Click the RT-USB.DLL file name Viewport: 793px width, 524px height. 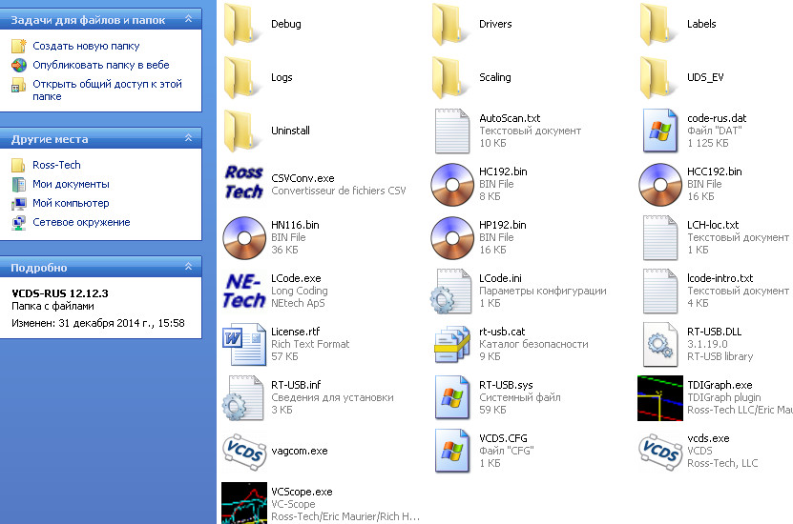714,332
